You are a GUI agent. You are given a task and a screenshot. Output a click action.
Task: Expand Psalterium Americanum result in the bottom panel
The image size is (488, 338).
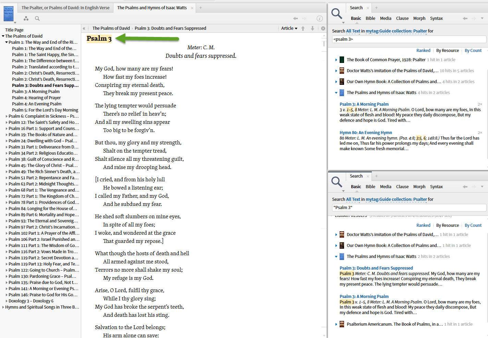click(x=336, y=324)
